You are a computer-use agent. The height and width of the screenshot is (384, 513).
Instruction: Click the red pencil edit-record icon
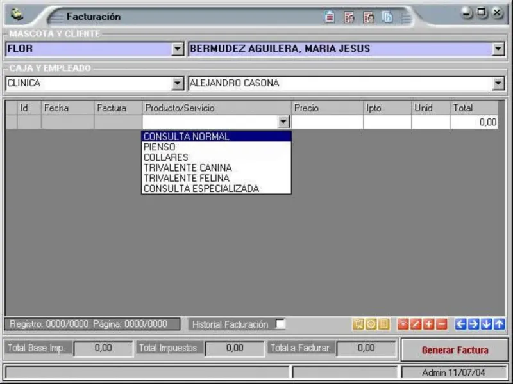tap(416, 324)
